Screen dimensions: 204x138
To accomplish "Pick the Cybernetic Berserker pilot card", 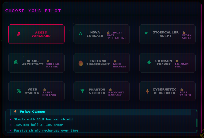I will tap(167, 91).
